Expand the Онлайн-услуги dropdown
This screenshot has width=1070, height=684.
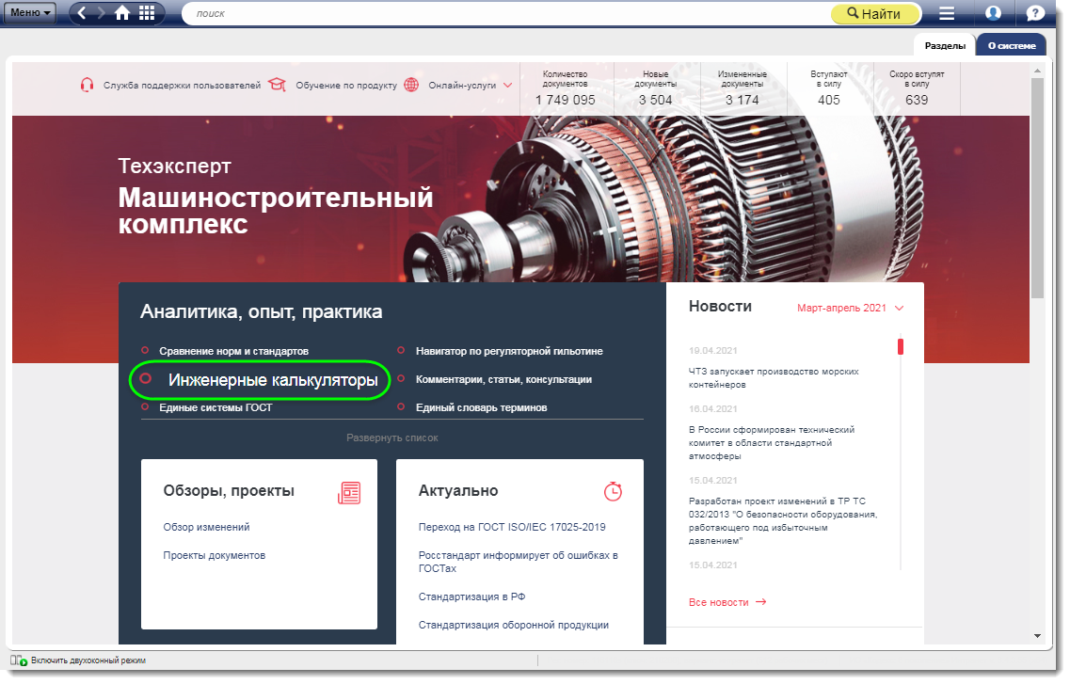point(471,86)
